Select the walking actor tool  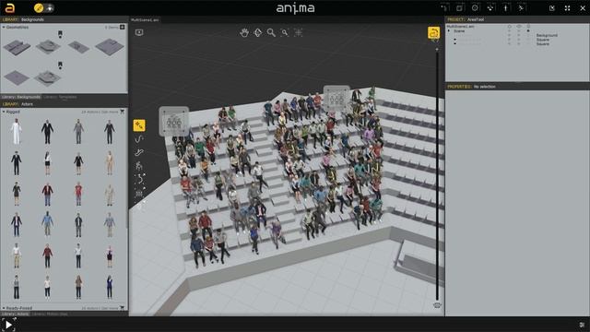(139, 166)
